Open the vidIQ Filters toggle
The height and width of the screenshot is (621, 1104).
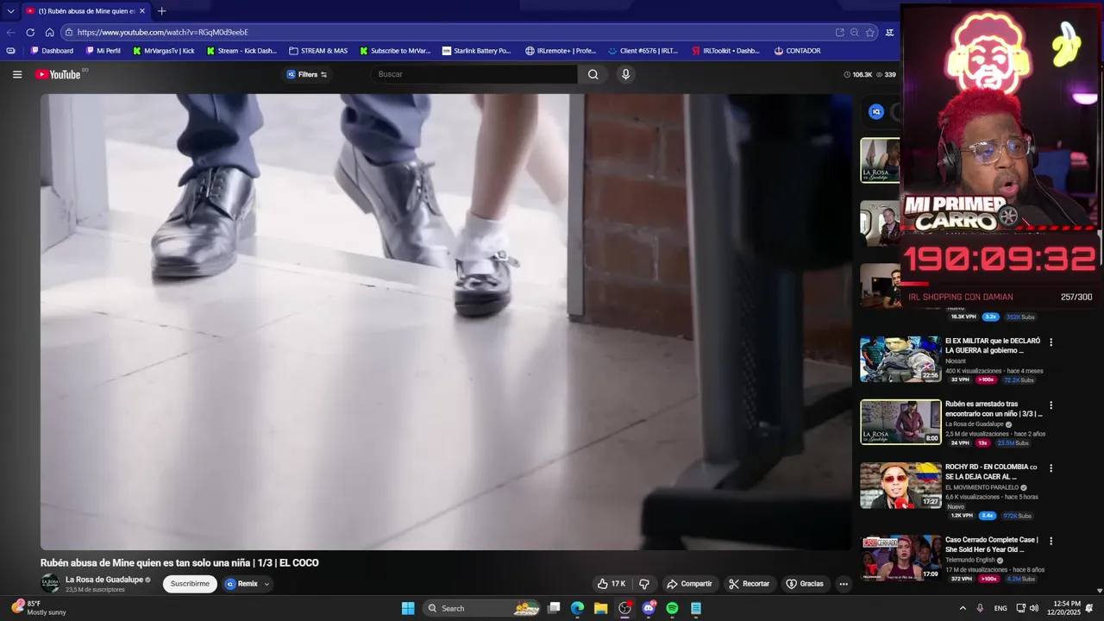[307, 74]
